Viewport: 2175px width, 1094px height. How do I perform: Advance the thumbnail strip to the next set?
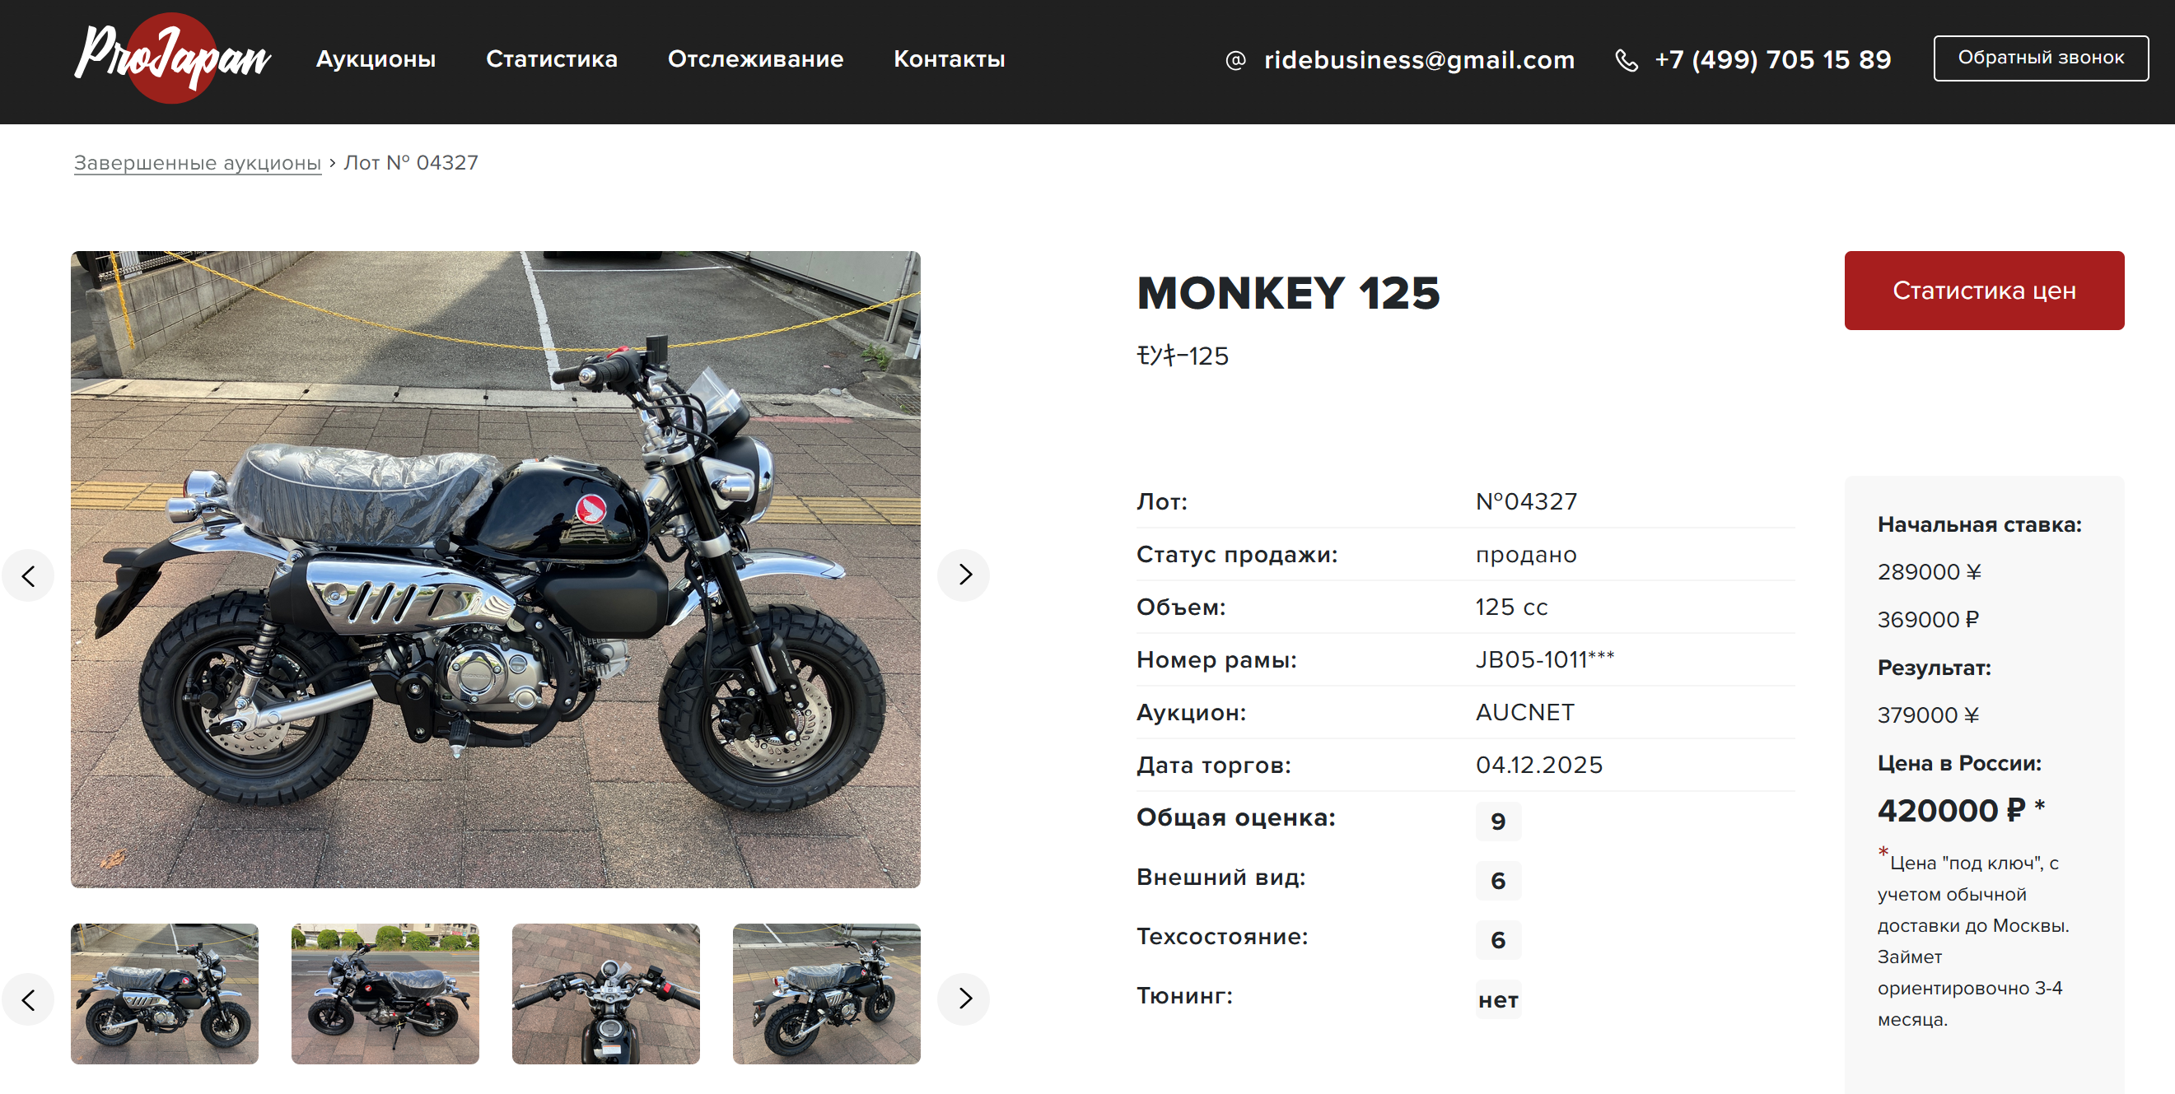[964, 999]
